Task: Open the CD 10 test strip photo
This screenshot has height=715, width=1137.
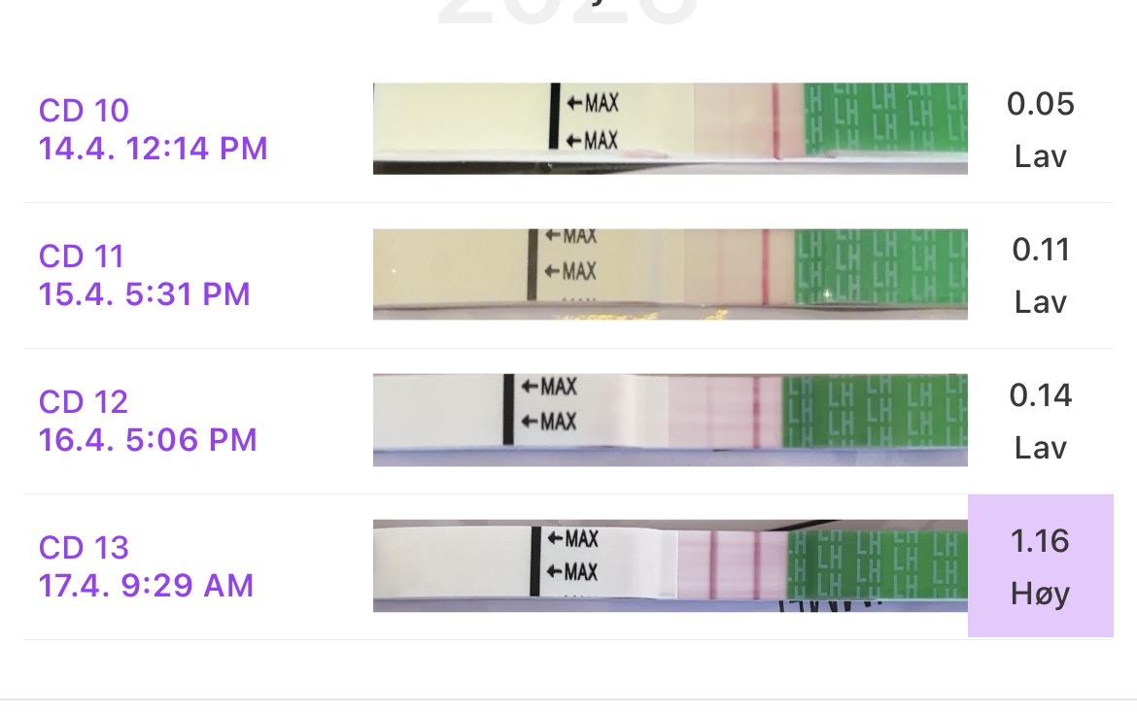Action: (x=670, y=128)
